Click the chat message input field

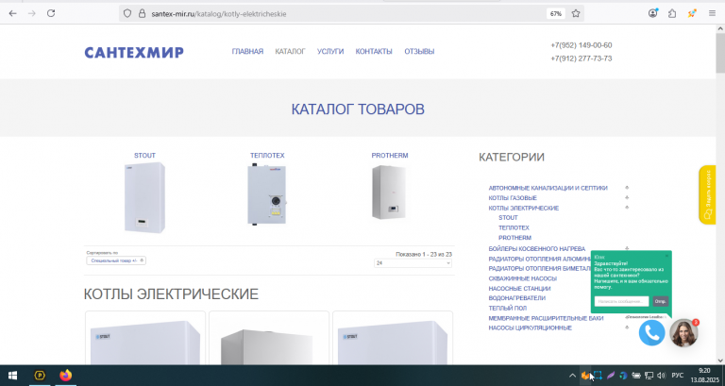(621, 301)
